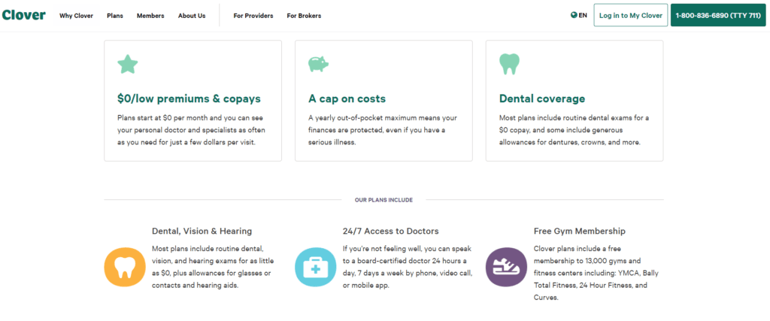Open the About Us menu
The image size is (770, 321).
point(192,16)
